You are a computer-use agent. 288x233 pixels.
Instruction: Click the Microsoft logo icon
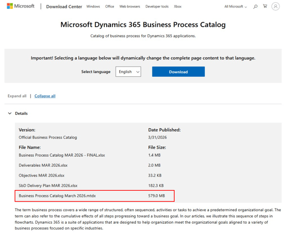(x=10, y=6)
